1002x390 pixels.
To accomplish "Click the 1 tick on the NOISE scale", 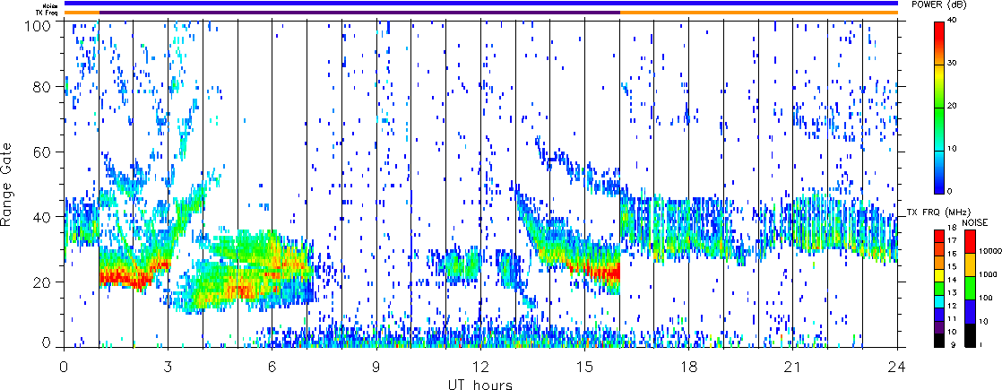I will [x=982, y=344].
